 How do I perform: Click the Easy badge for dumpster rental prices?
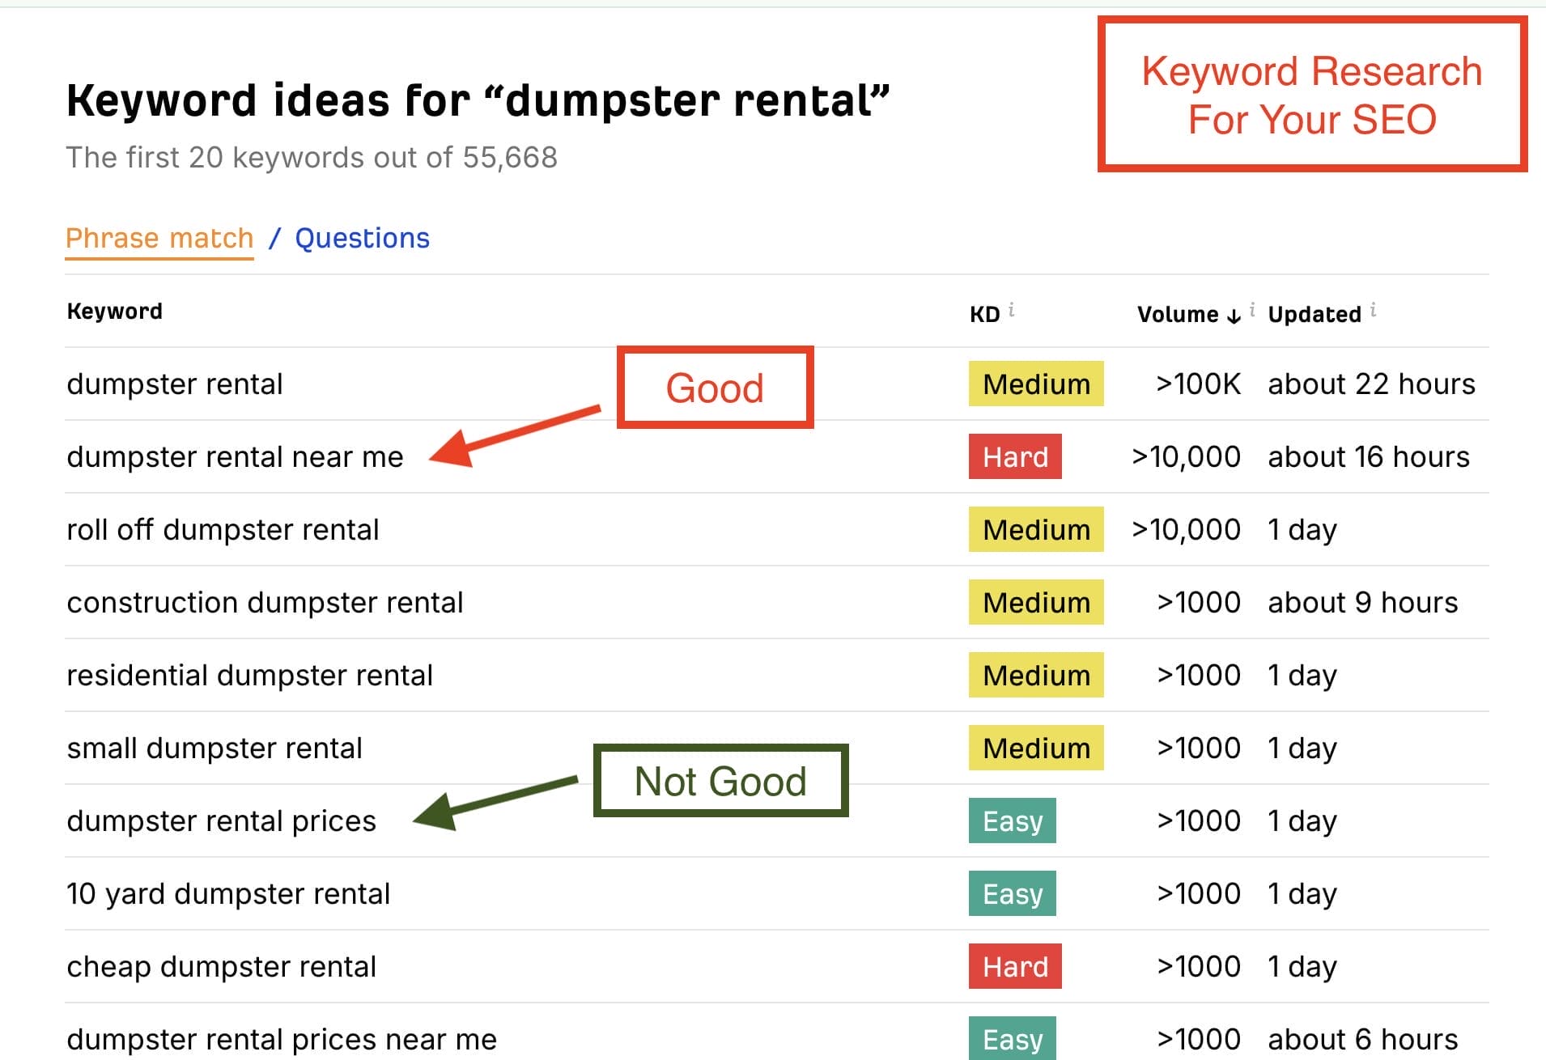(x=1012, y=820)
